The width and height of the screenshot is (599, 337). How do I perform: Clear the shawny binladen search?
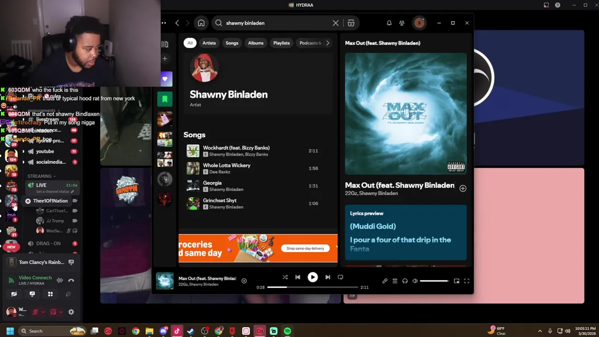(x=336, y=23)
